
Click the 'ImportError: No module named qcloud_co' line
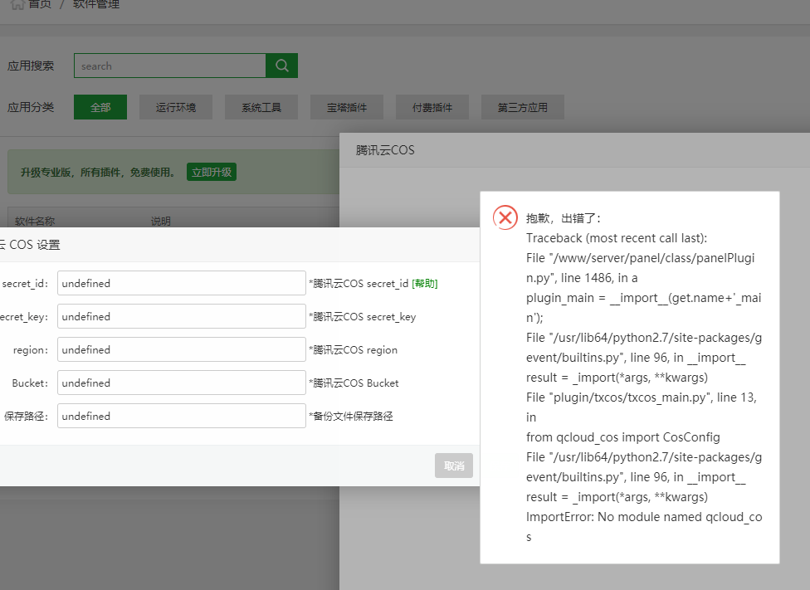tap(644, 517)
